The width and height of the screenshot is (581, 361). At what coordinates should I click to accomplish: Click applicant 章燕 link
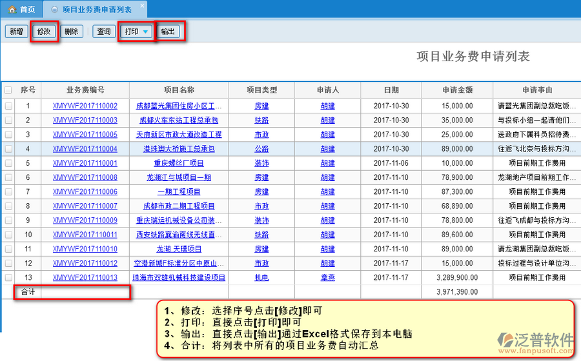(328, 277)
